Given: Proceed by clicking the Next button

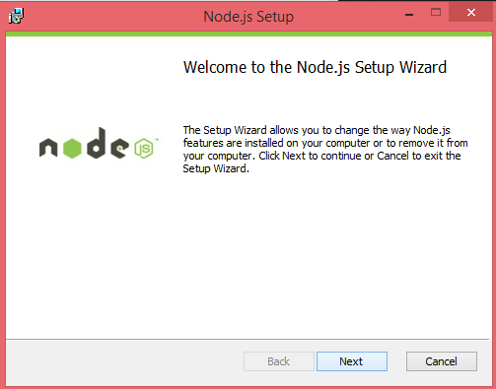Looking at the screenshot, I should pyautogui.click(x=352, y=361).
